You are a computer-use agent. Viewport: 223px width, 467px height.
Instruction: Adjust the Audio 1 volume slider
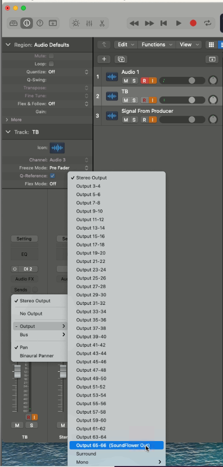pos(182,80)
